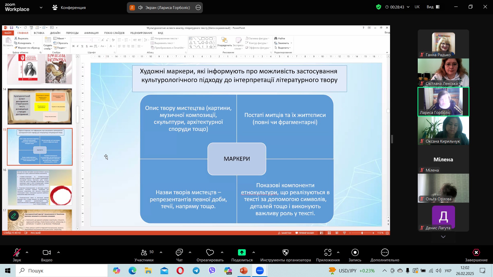Open audio options arrow next to Звук
This screenshot has width=493, height=277.
tap(27, 253)
